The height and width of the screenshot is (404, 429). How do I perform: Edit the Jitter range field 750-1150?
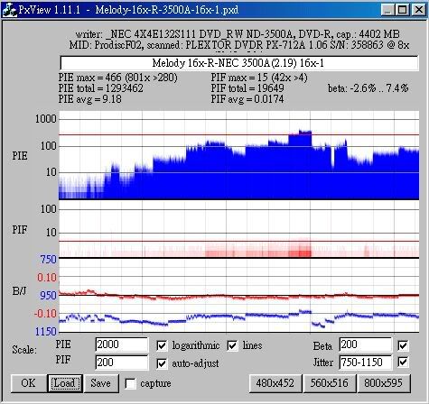pyautogui.click(x=366, y=363)
